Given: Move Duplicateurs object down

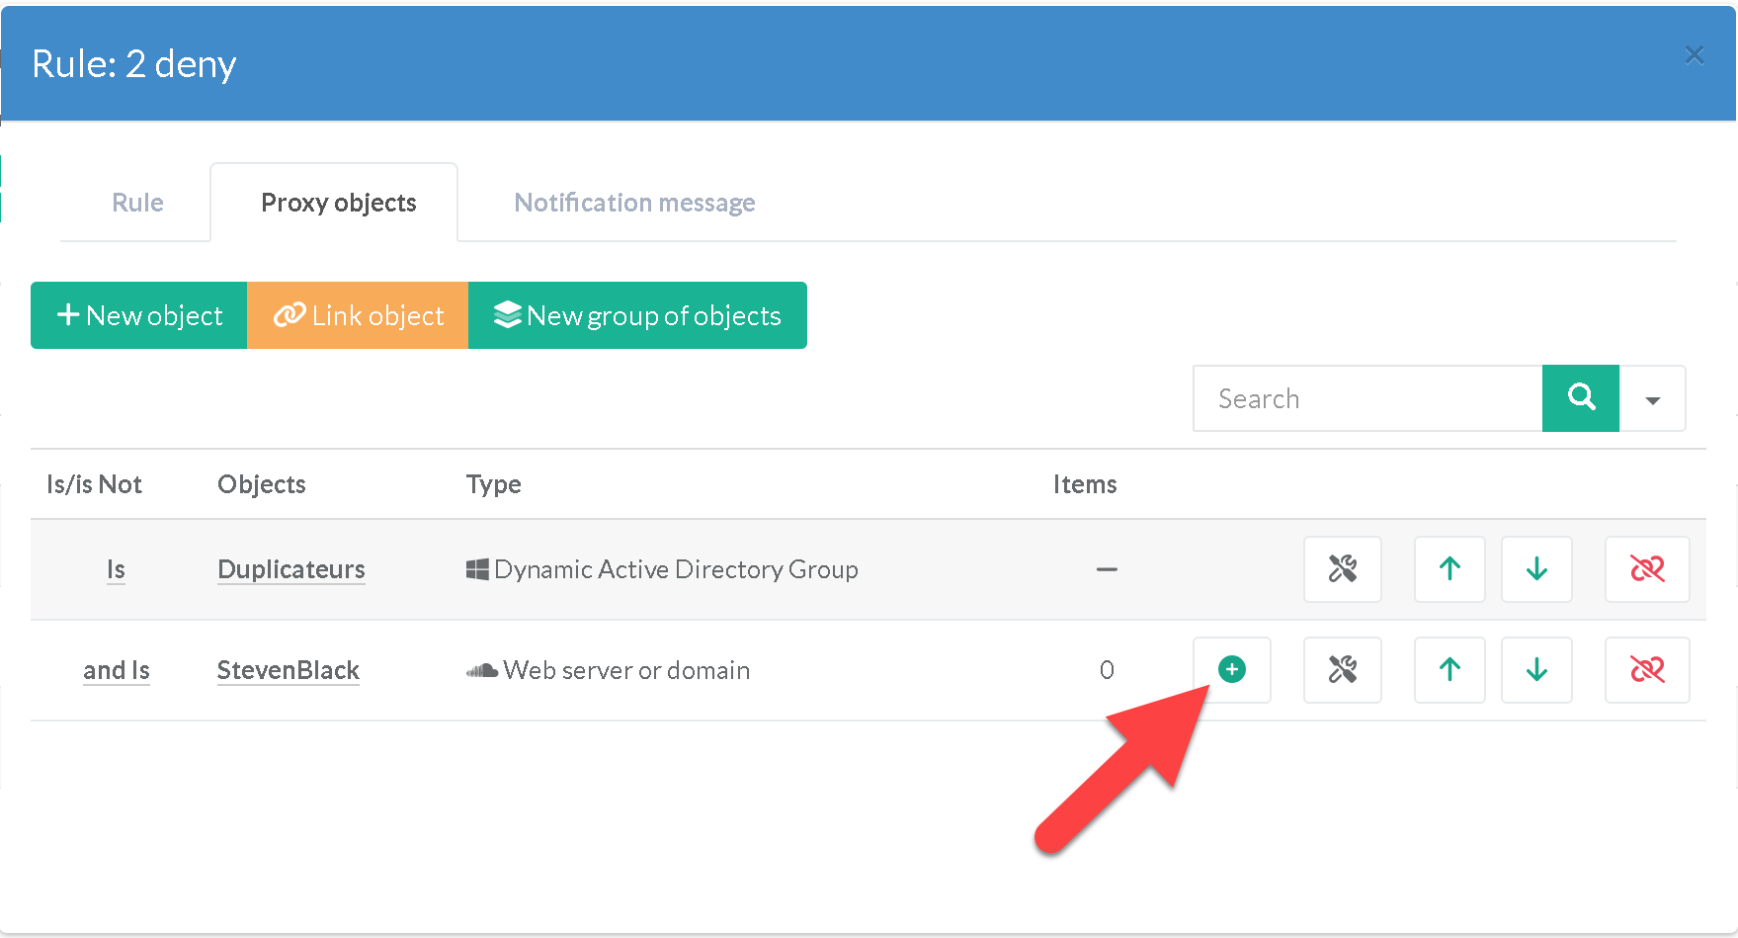Looking at the screenshot, I should tap(1536, 569).
